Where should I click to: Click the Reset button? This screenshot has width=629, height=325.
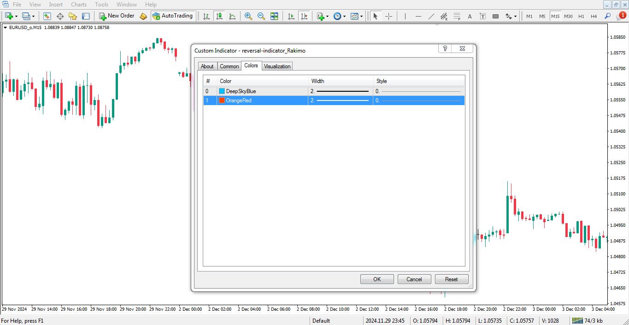point(451,279)
